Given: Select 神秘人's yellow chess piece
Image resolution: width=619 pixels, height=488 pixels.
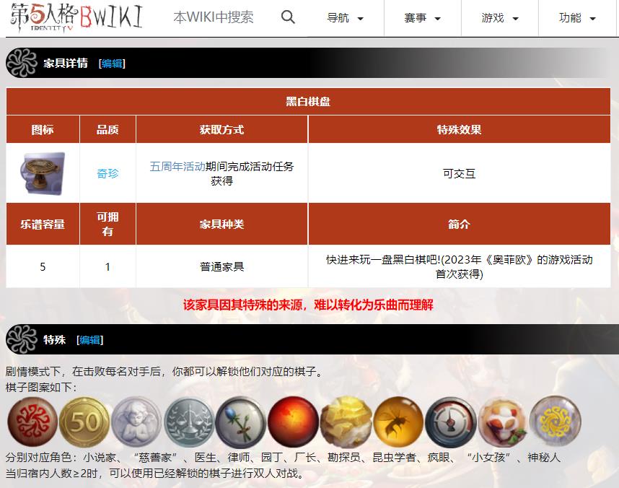Looking at the screenshot, I should pyautogui.click(x=553, y=422).
